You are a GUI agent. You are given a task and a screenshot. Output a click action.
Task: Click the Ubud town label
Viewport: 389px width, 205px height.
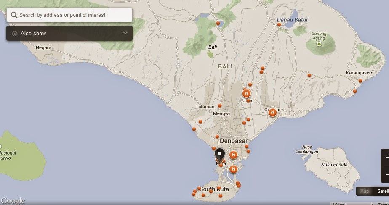(248, 100)
